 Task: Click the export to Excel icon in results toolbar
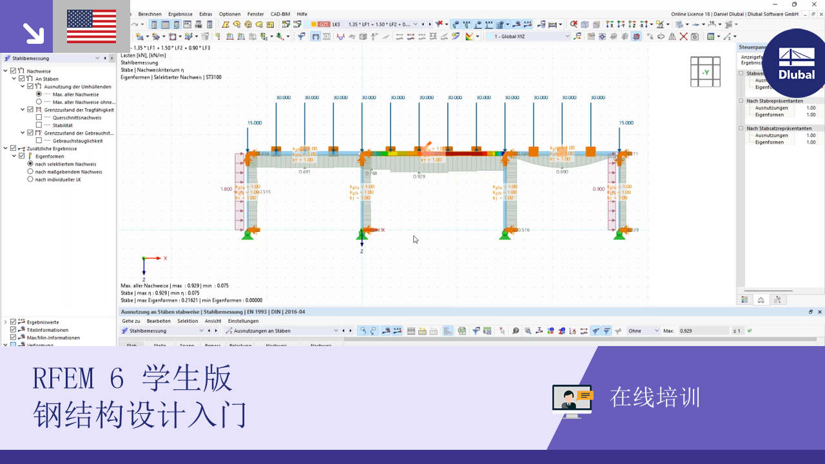[x=462, y=331]
